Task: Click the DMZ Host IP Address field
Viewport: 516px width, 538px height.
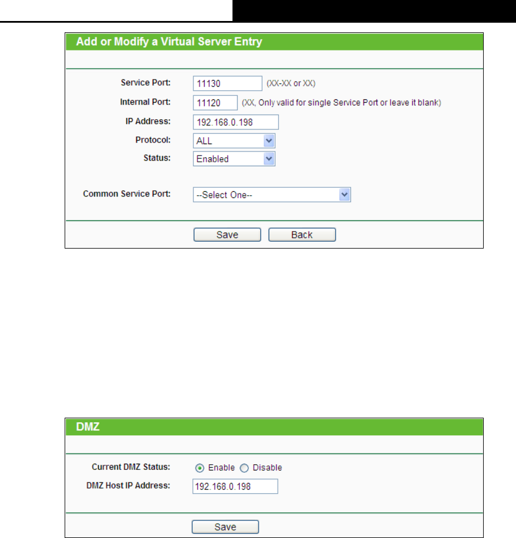Action: (x=235, y=486)
